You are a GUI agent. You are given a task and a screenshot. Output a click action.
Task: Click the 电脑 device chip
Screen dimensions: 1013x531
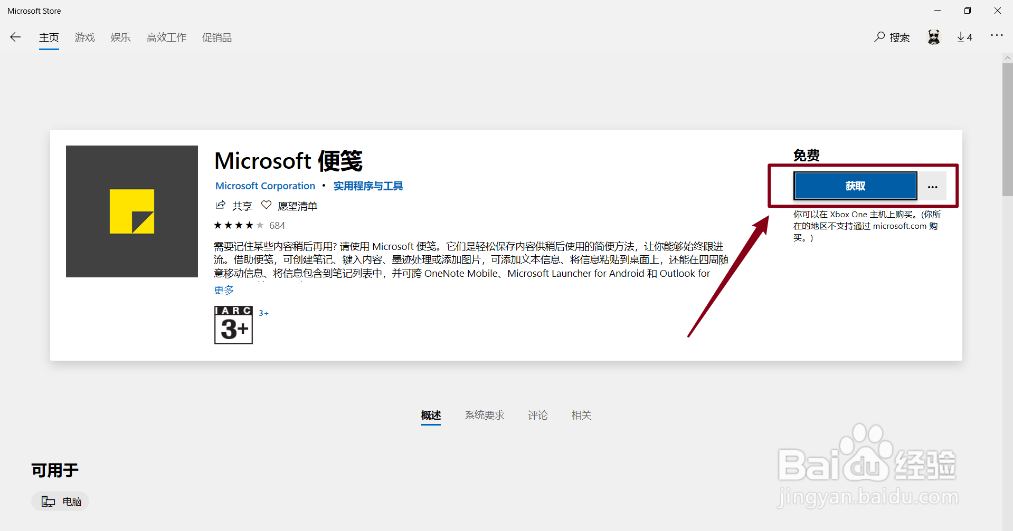(60, 501)
